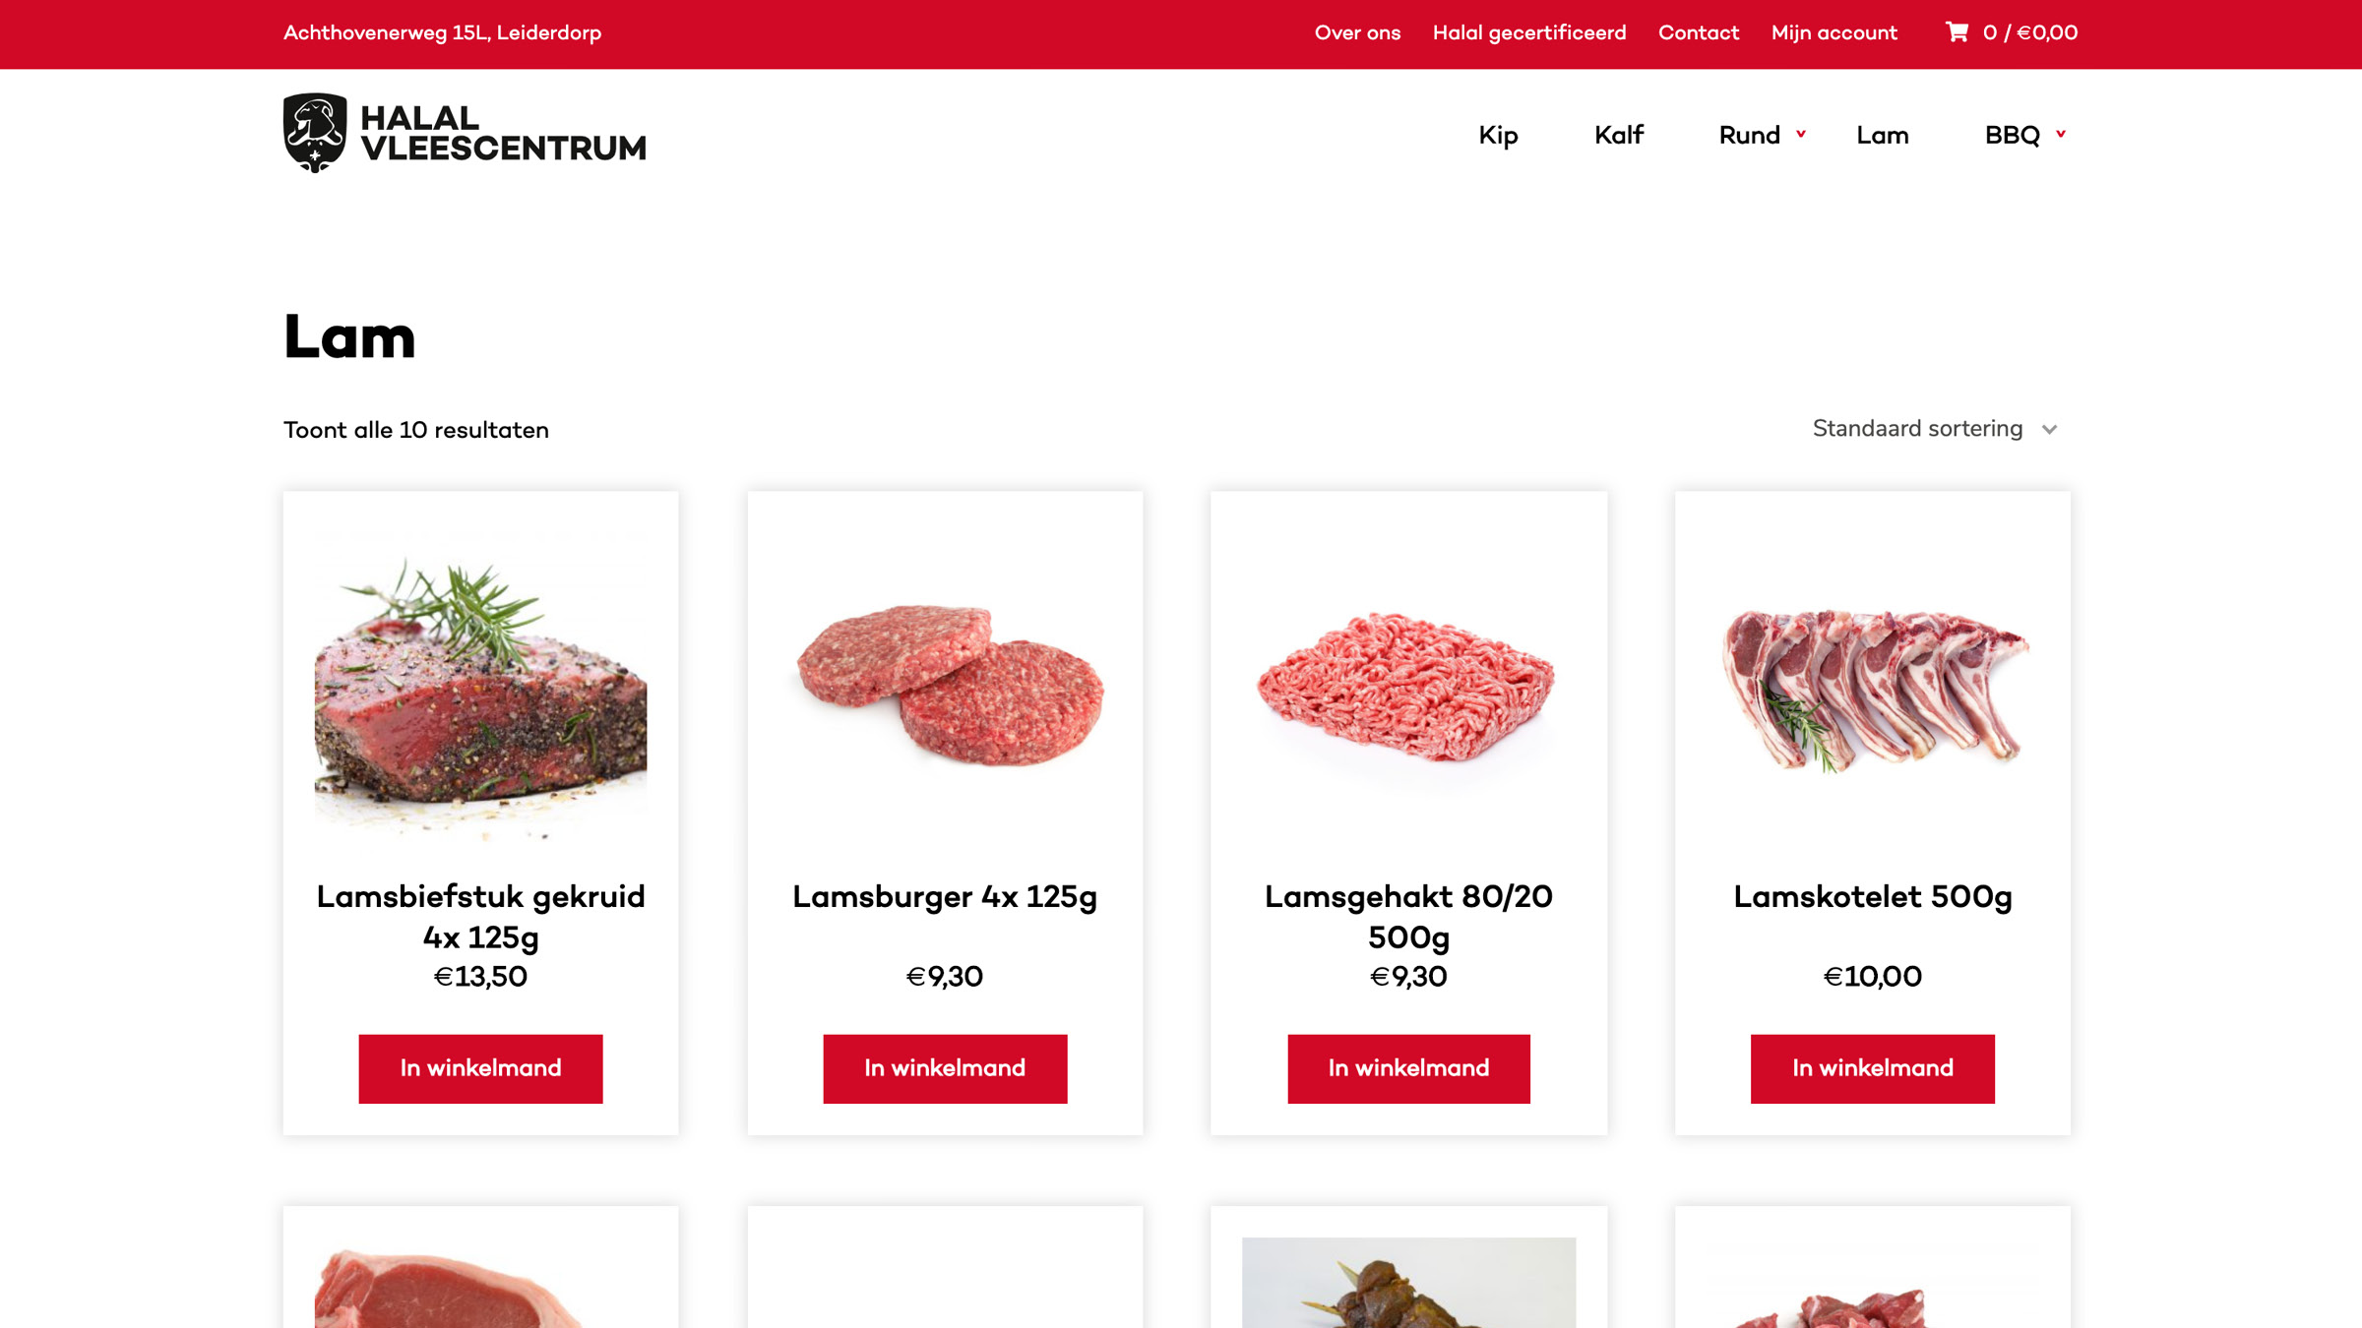Expand the Rund submenu arrow
This screenshot has height=1328, width=2362.
1801,134
